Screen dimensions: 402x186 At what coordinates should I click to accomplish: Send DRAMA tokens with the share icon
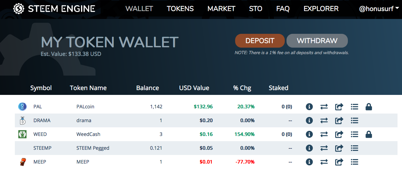[339, 120]
